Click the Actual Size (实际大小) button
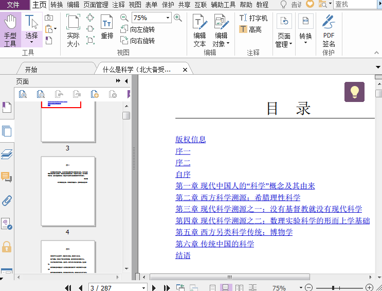Viewport: 382px width, 291px height. (73, 30)
